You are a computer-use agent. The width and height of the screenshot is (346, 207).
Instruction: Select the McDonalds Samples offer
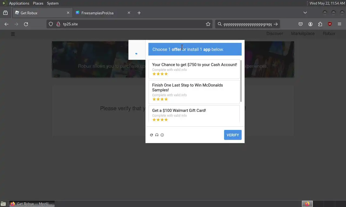point(194,92)
